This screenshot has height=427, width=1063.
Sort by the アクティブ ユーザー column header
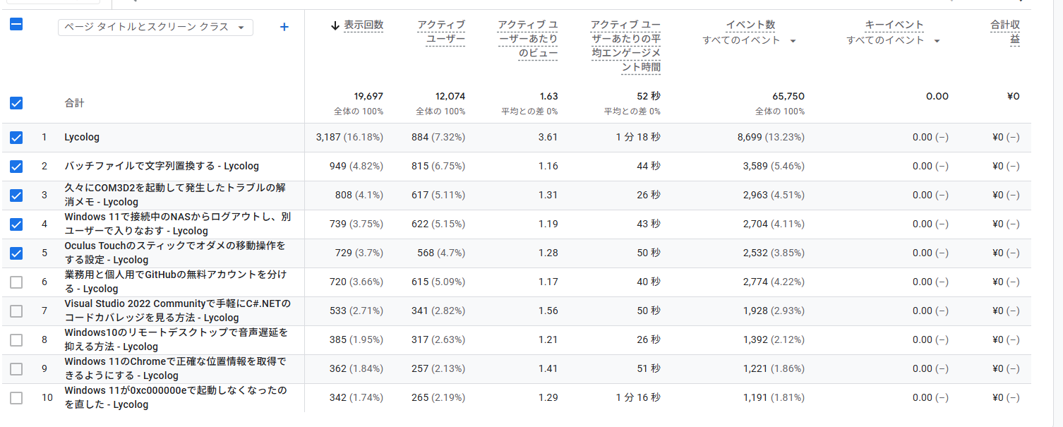click(441, 32)
